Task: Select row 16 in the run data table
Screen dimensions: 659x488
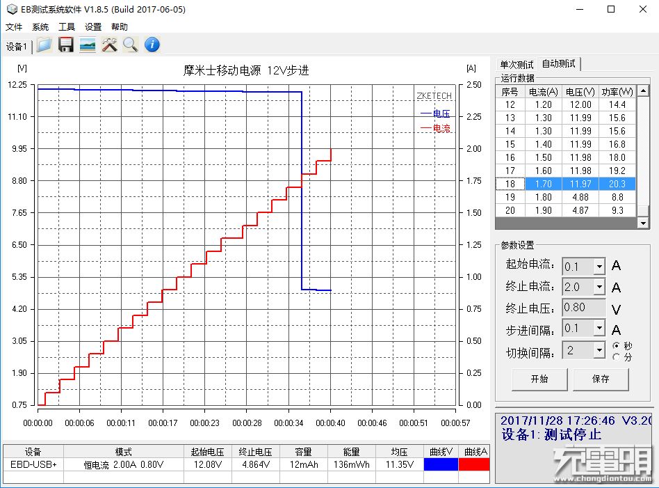Action: pos(566,157)
